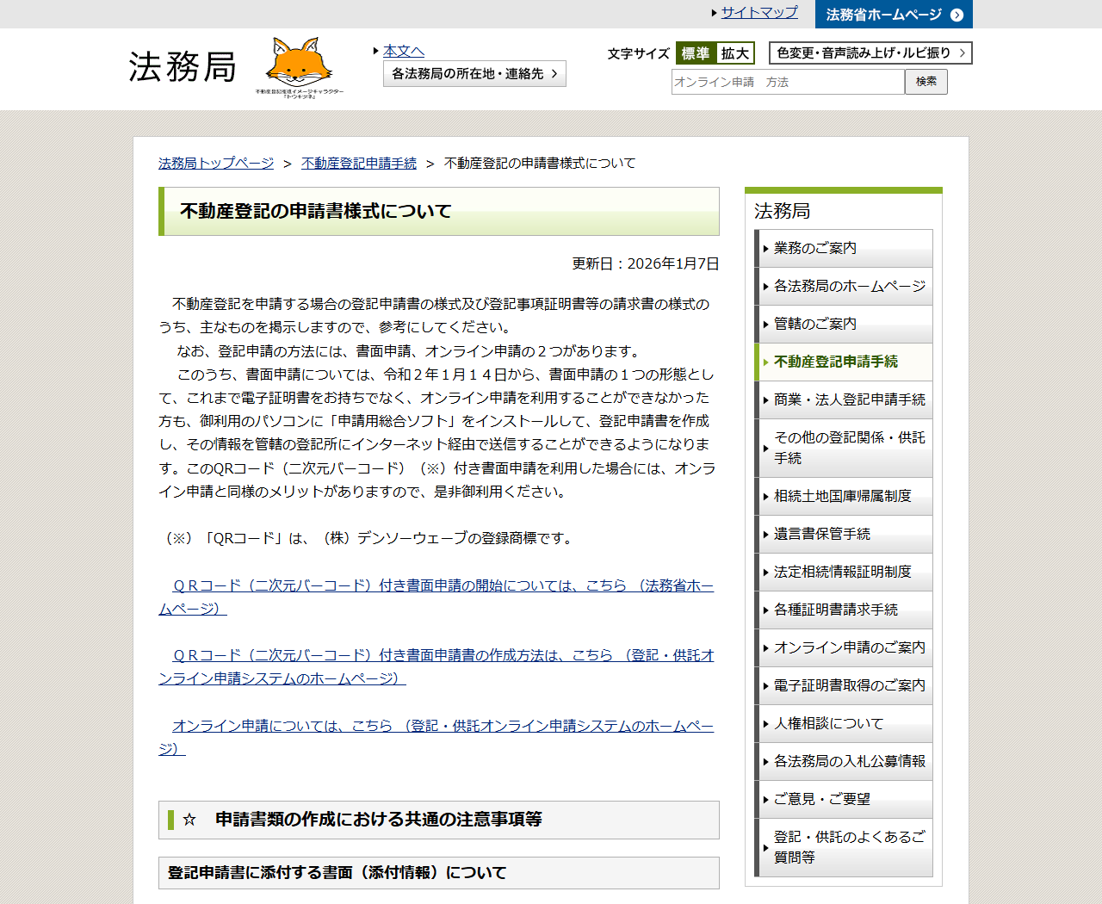Click the 検索 search button

click(x=926, y=82)
